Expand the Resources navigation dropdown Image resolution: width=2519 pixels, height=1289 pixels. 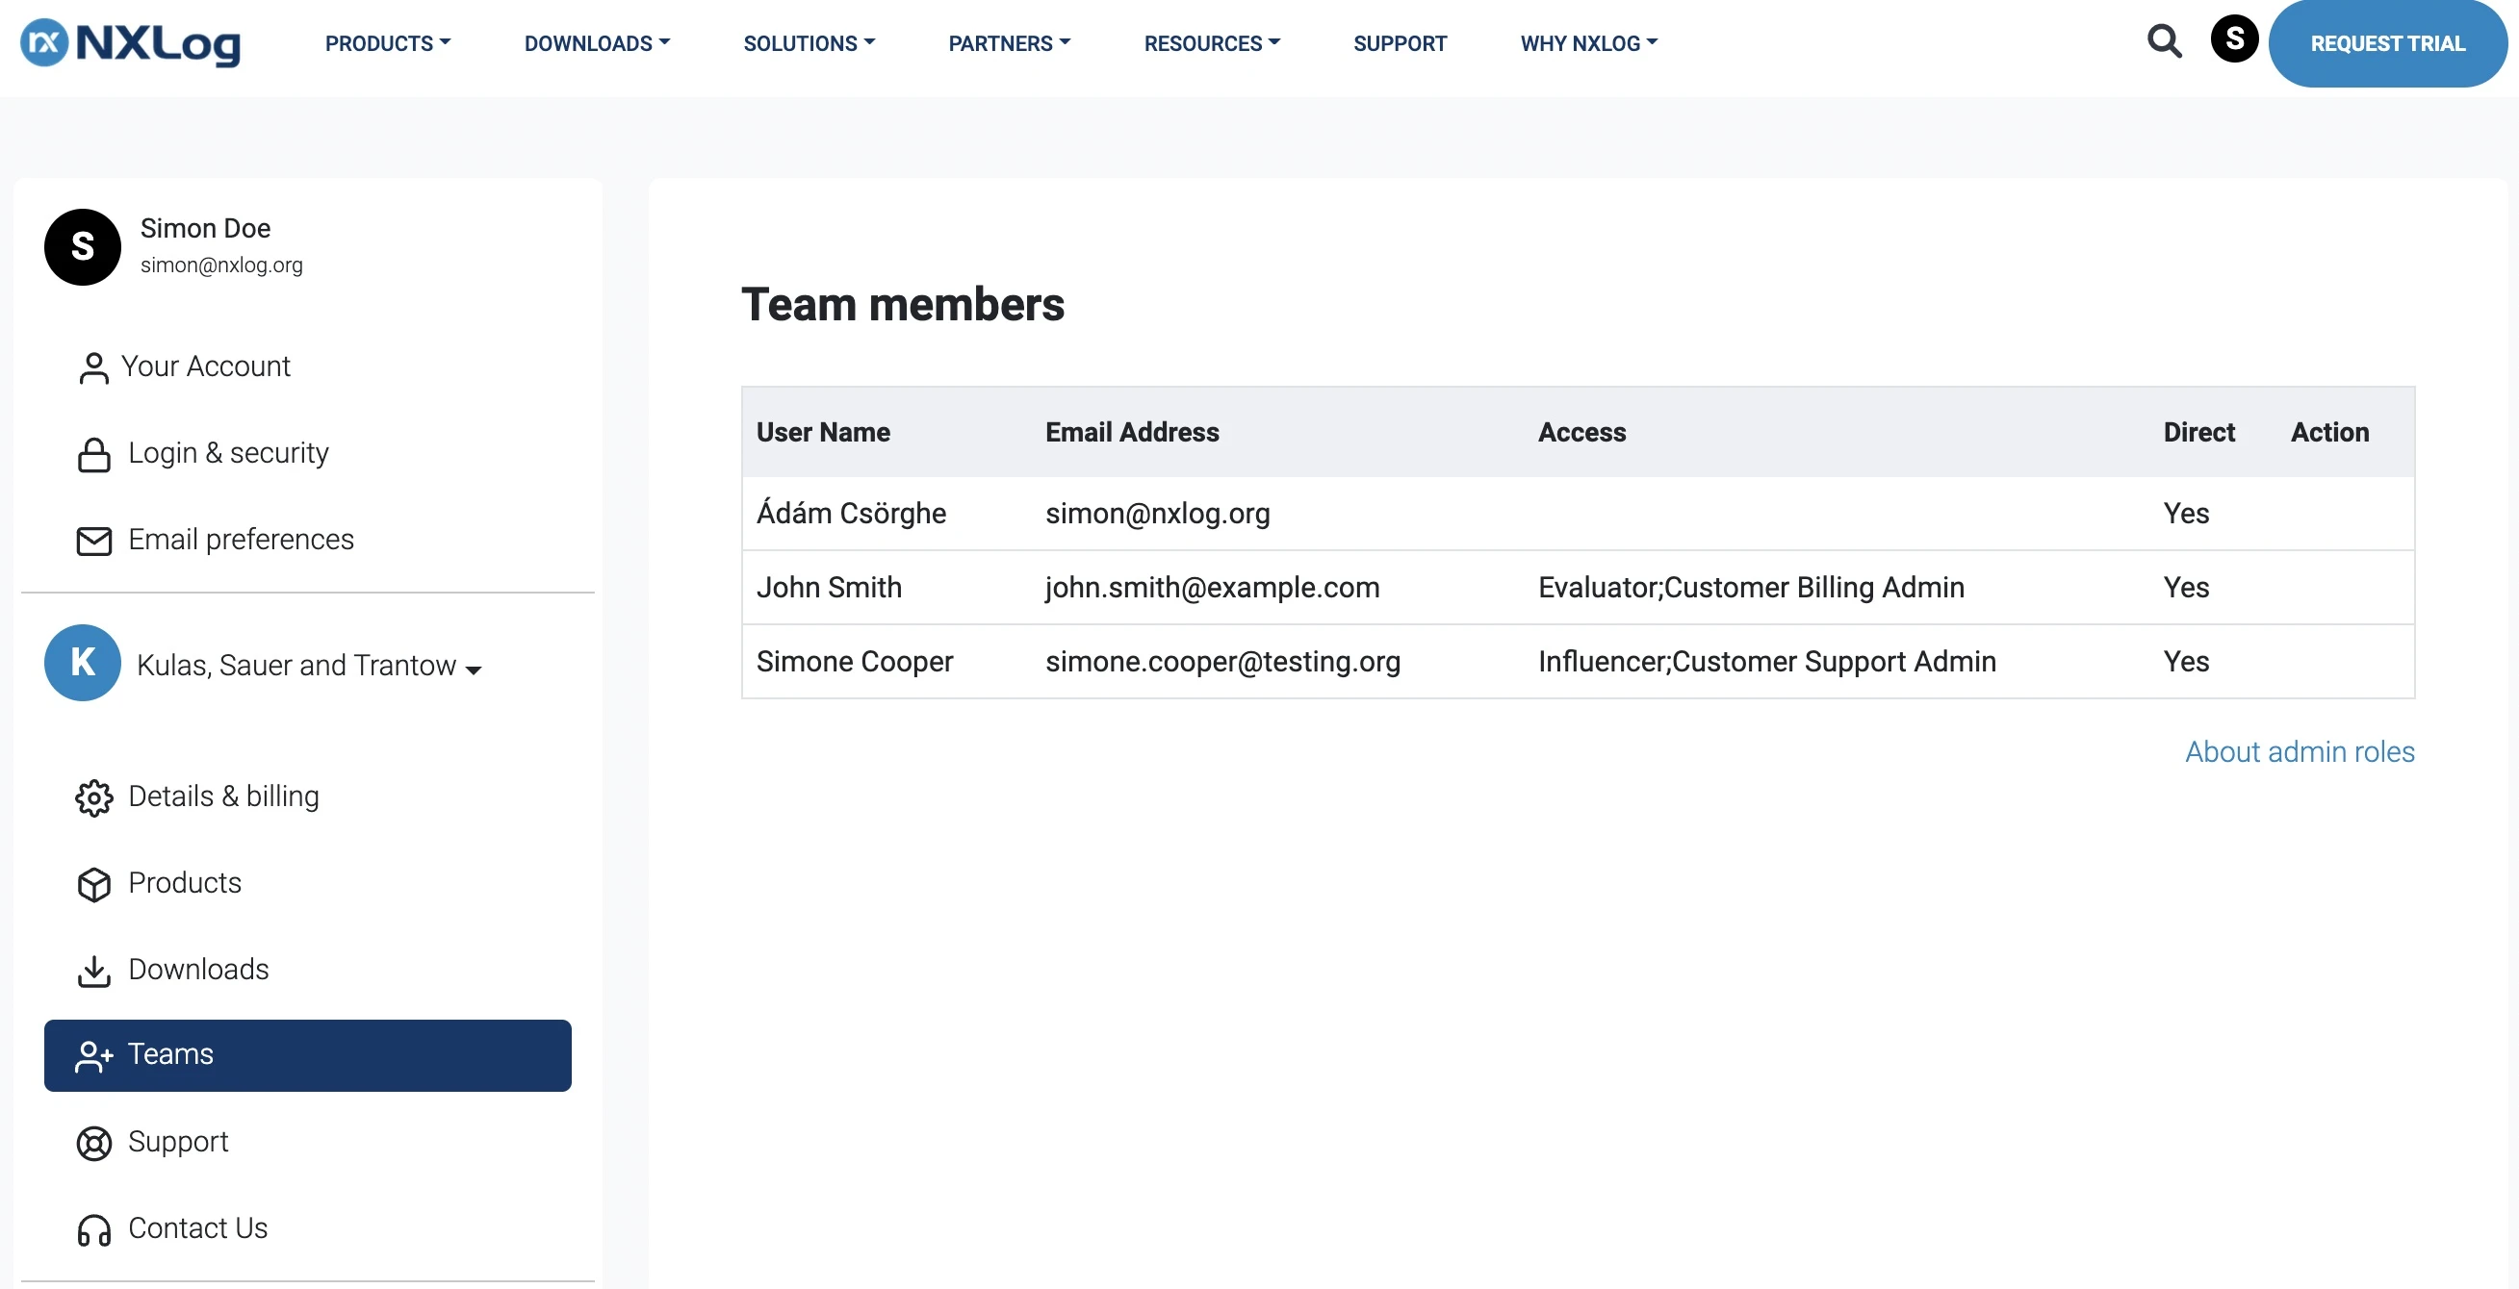tap(1212, 43)
